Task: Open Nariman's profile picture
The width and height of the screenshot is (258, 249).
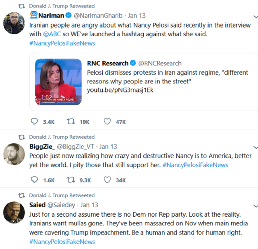Action: 14,23
